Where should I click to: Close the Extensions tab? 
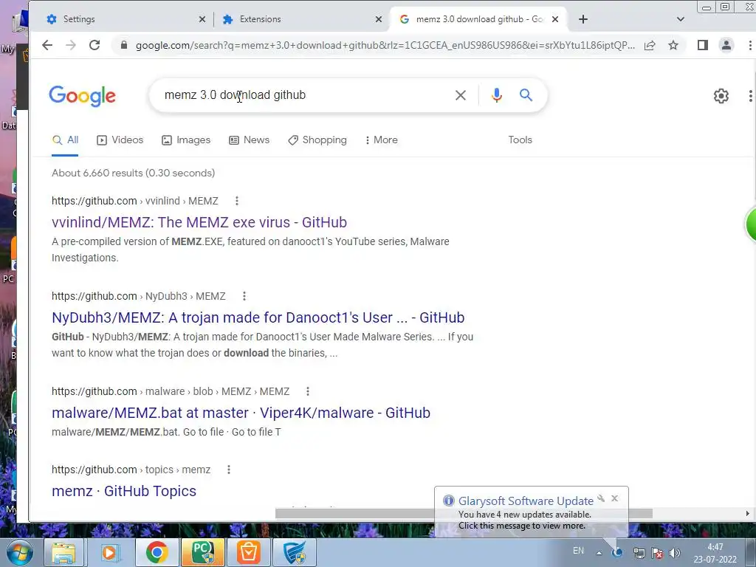tap(379, 19)
